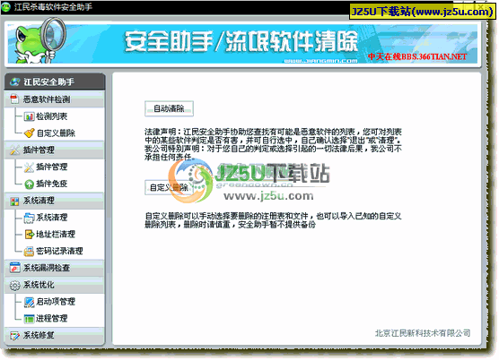Screen dimensions: 499x360
Task: Open 启动项管理 in the sidebar
Action: click(56, 302)
